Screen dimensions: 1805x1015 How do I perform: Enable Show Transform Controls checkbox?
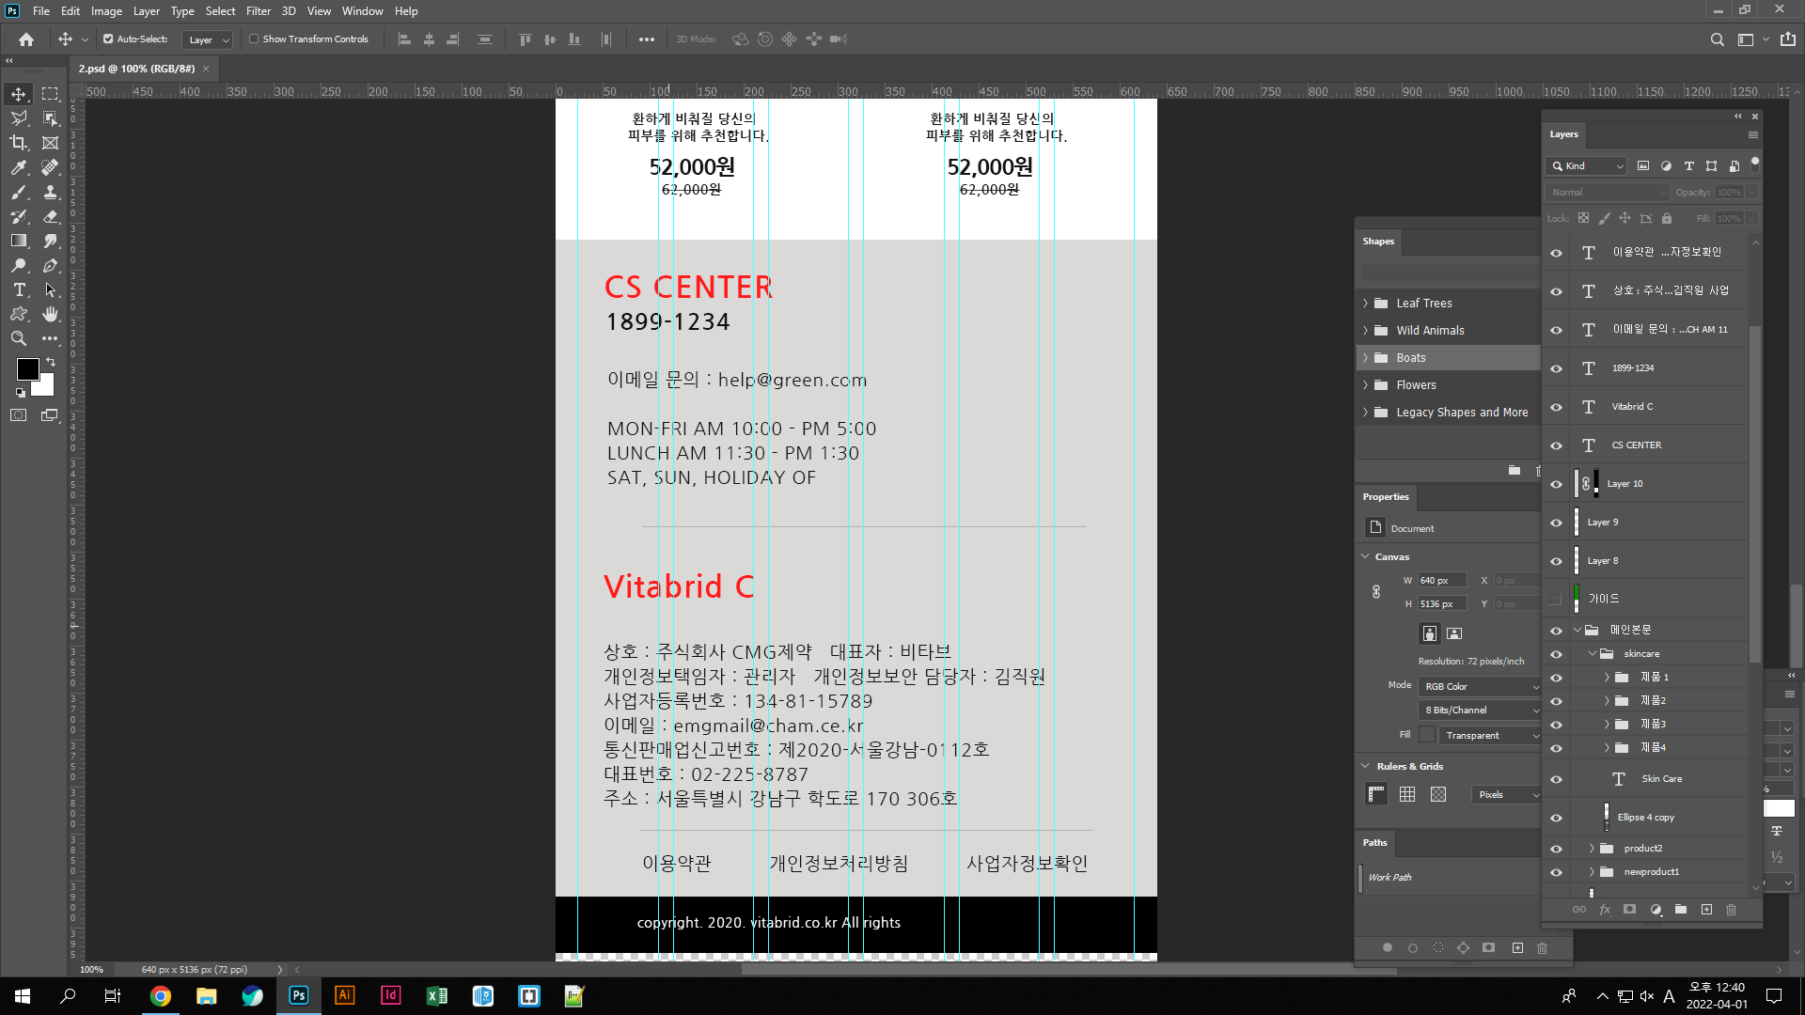pyautogui.click(x=254, y=39)
